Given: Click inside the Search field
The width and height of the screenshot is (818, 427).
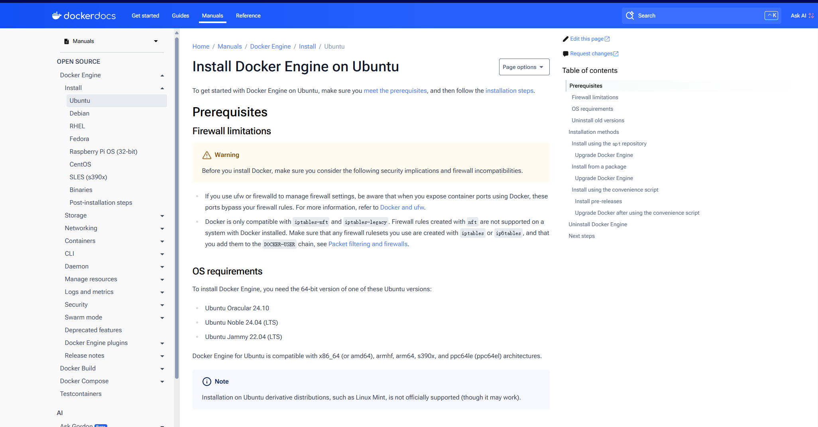Looking at the screenshot, I should 698,16.
